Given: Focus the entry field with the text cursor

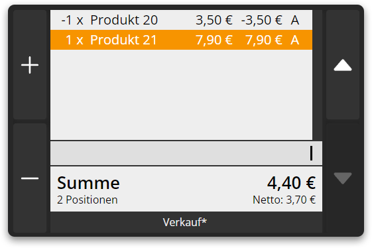Looking at the screenshot, I should pos(186,153).
